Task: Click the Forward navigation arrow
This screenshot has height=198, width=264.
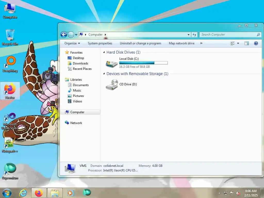Action: pyautogui.click(x=71, y=35)
